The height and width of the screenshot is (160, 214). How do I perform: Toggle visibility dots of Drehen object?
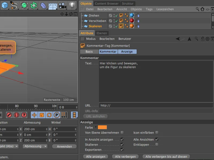pyautogui.click(x=114, y=15)
